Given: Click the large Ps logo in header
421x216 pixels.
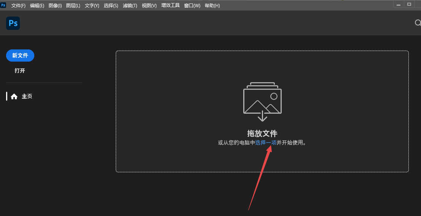Looking at the screenshot, I should [x=13, y=23].
